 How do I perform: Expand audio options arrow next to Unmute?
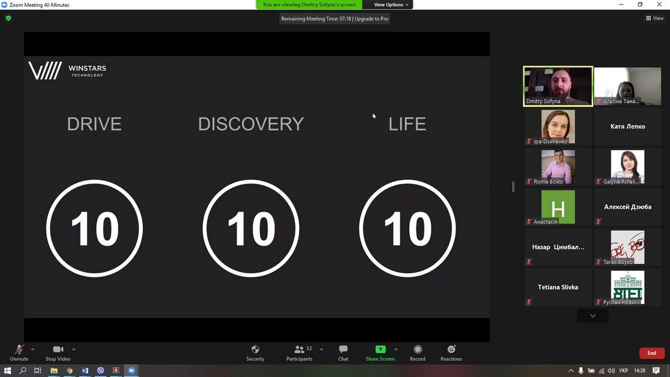pyautogui.click(x=32, y=350)
